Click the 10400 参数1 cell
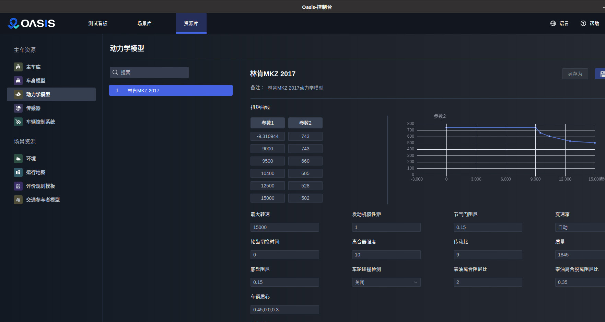Viewport: 605px width, 322px height. pyautogui.click(x=268, y=173)
